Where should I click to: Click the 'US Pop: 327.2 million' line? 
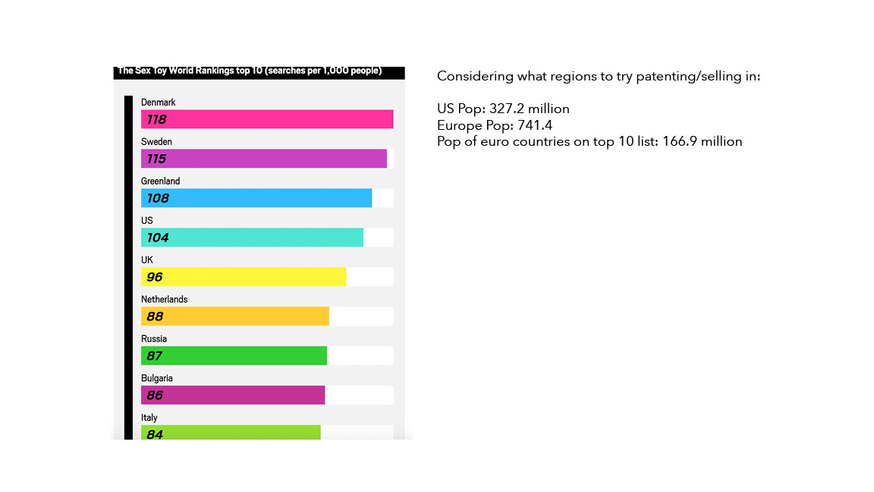pyautogui.click(x=503, y=109)
